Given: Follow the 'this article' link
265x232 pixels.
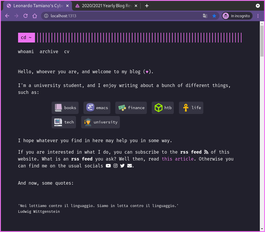Looking at the screenshot, I should (x=178, y=159).
